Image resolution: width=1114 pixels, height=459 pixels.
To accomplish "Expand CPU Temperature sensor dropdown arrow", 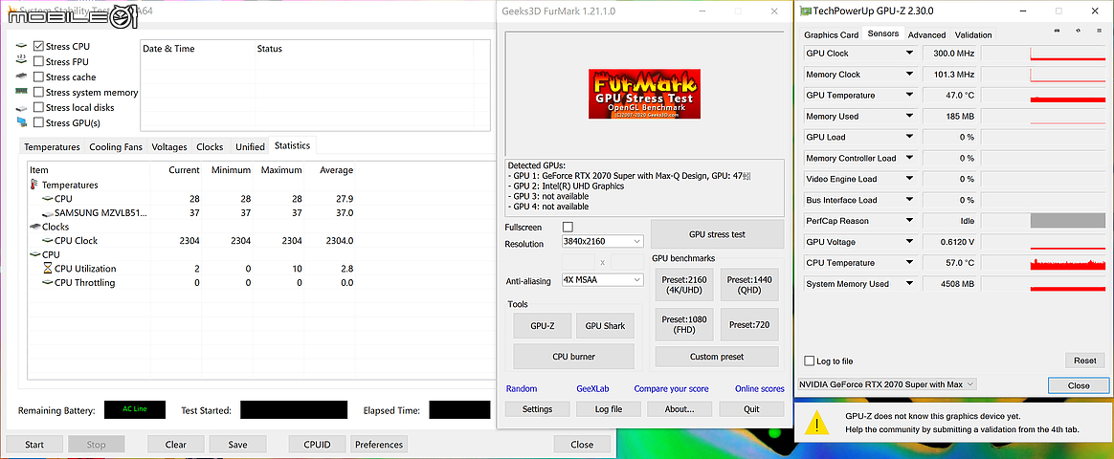I will point(908,262).
